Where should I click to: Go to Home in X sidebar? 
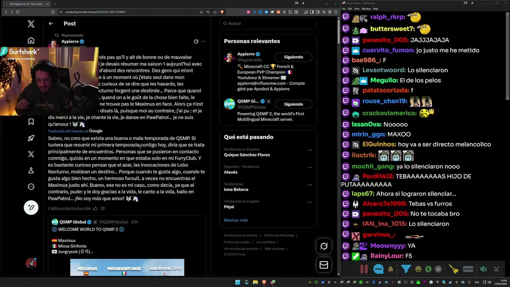point(31,41)
